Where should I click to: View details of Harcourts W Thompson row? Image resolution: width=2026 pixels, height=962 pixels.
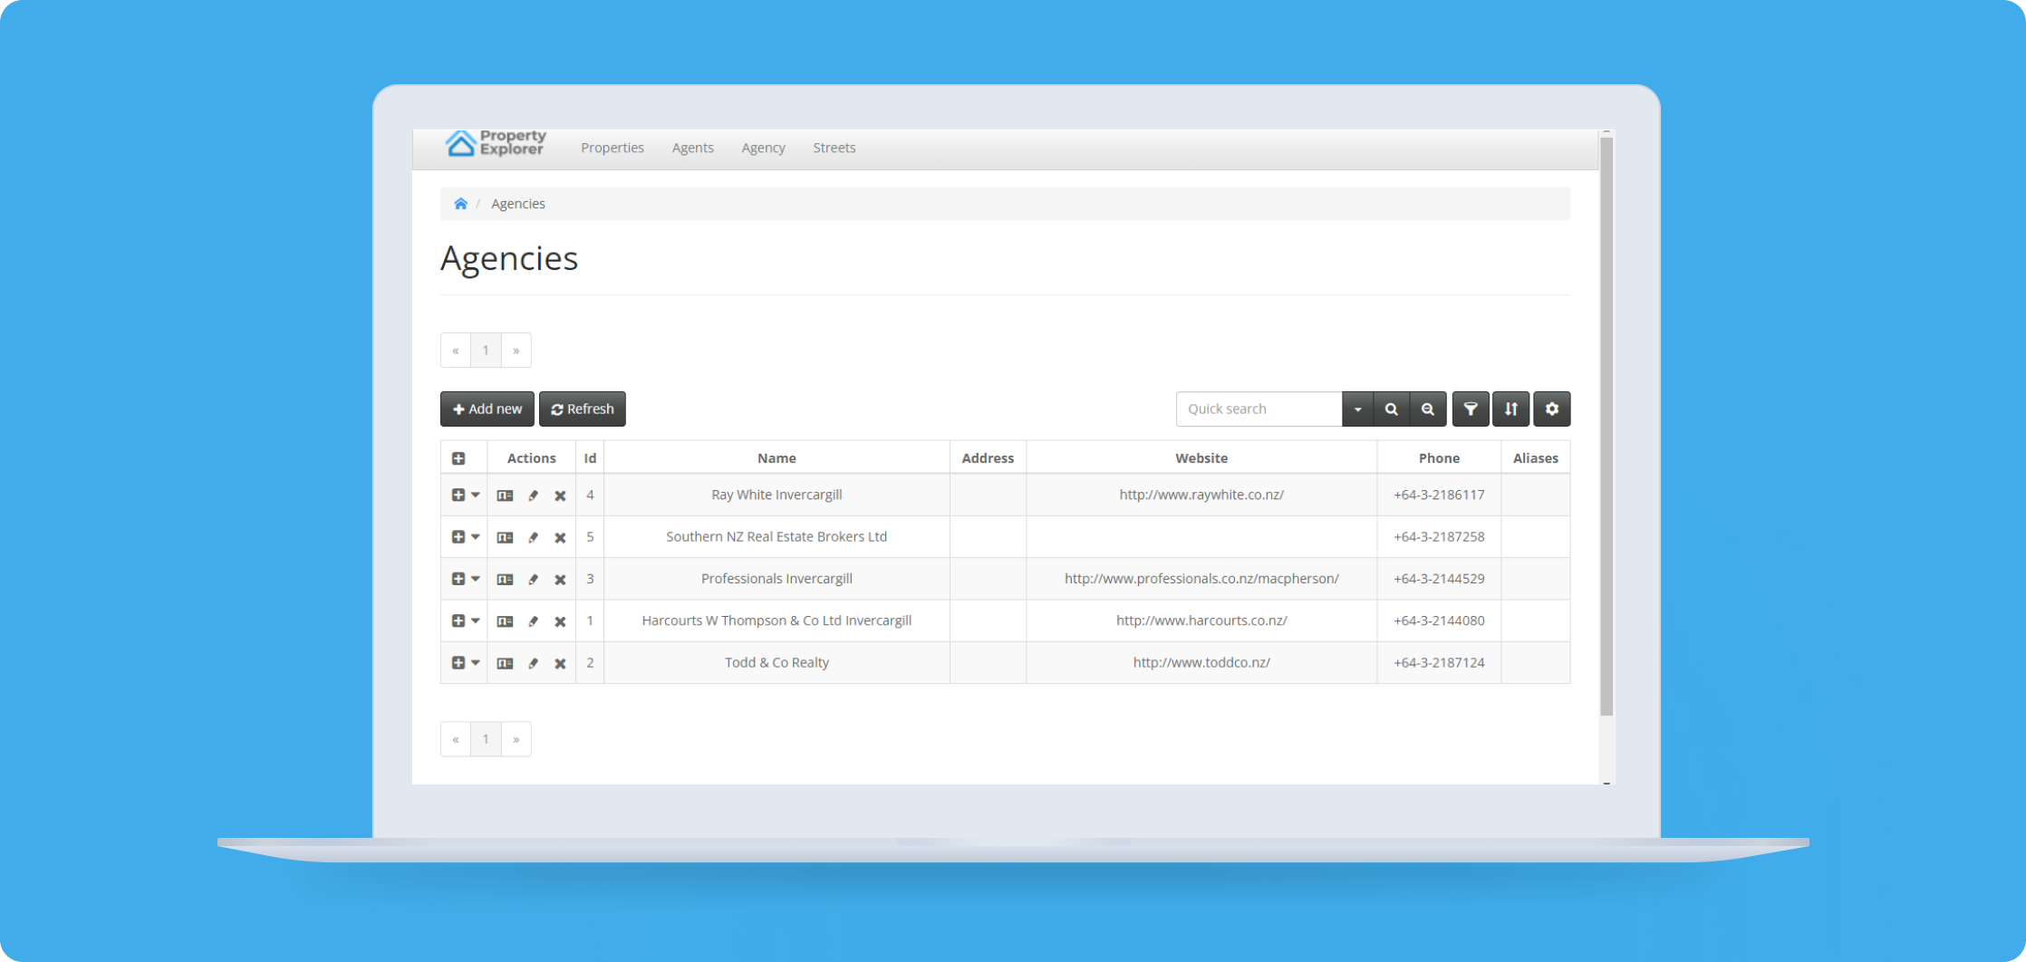505,621
